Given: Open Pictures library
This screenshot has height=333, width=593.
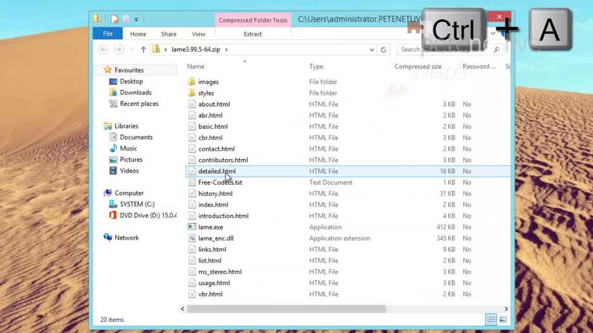Looking at the screenshot, I should 131,159.
